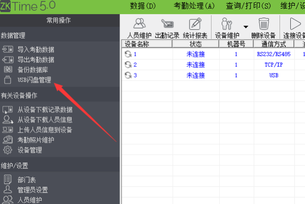
Task: Expand the dropdown arrow beside 设备维护
Action: point(246,27)
